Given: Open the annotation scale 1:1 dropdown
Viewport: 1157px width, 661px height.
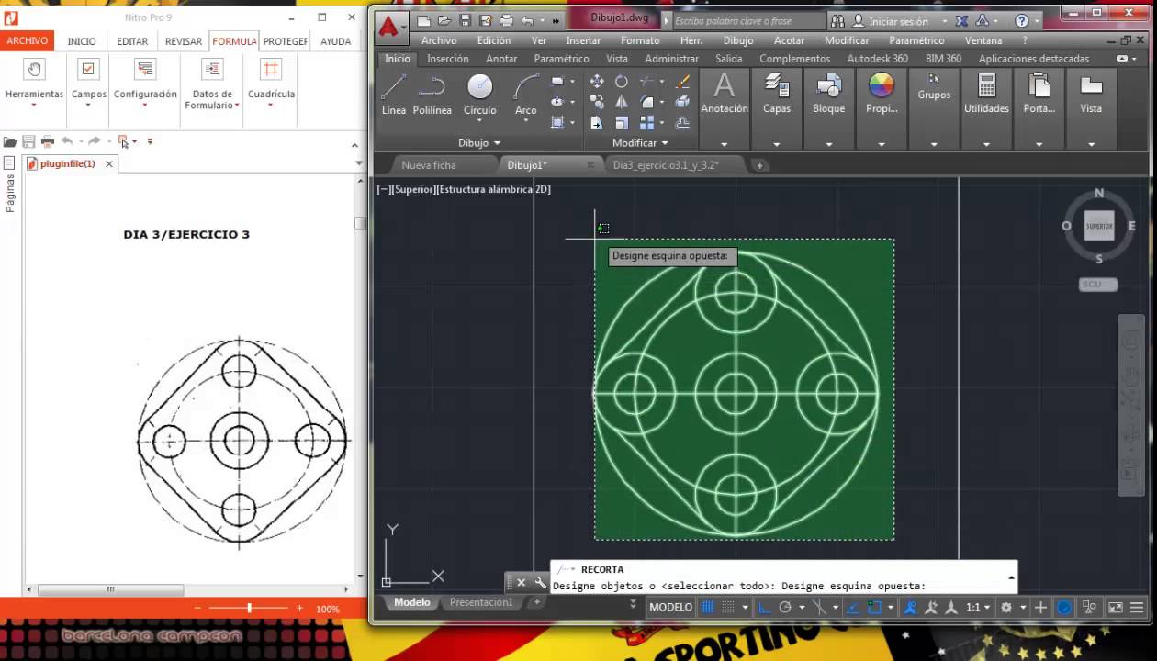Looking at the screenshot, I should [x=978, y=607].
